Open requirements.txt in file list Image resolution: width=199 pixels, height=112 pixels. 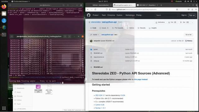click(99, 57)
